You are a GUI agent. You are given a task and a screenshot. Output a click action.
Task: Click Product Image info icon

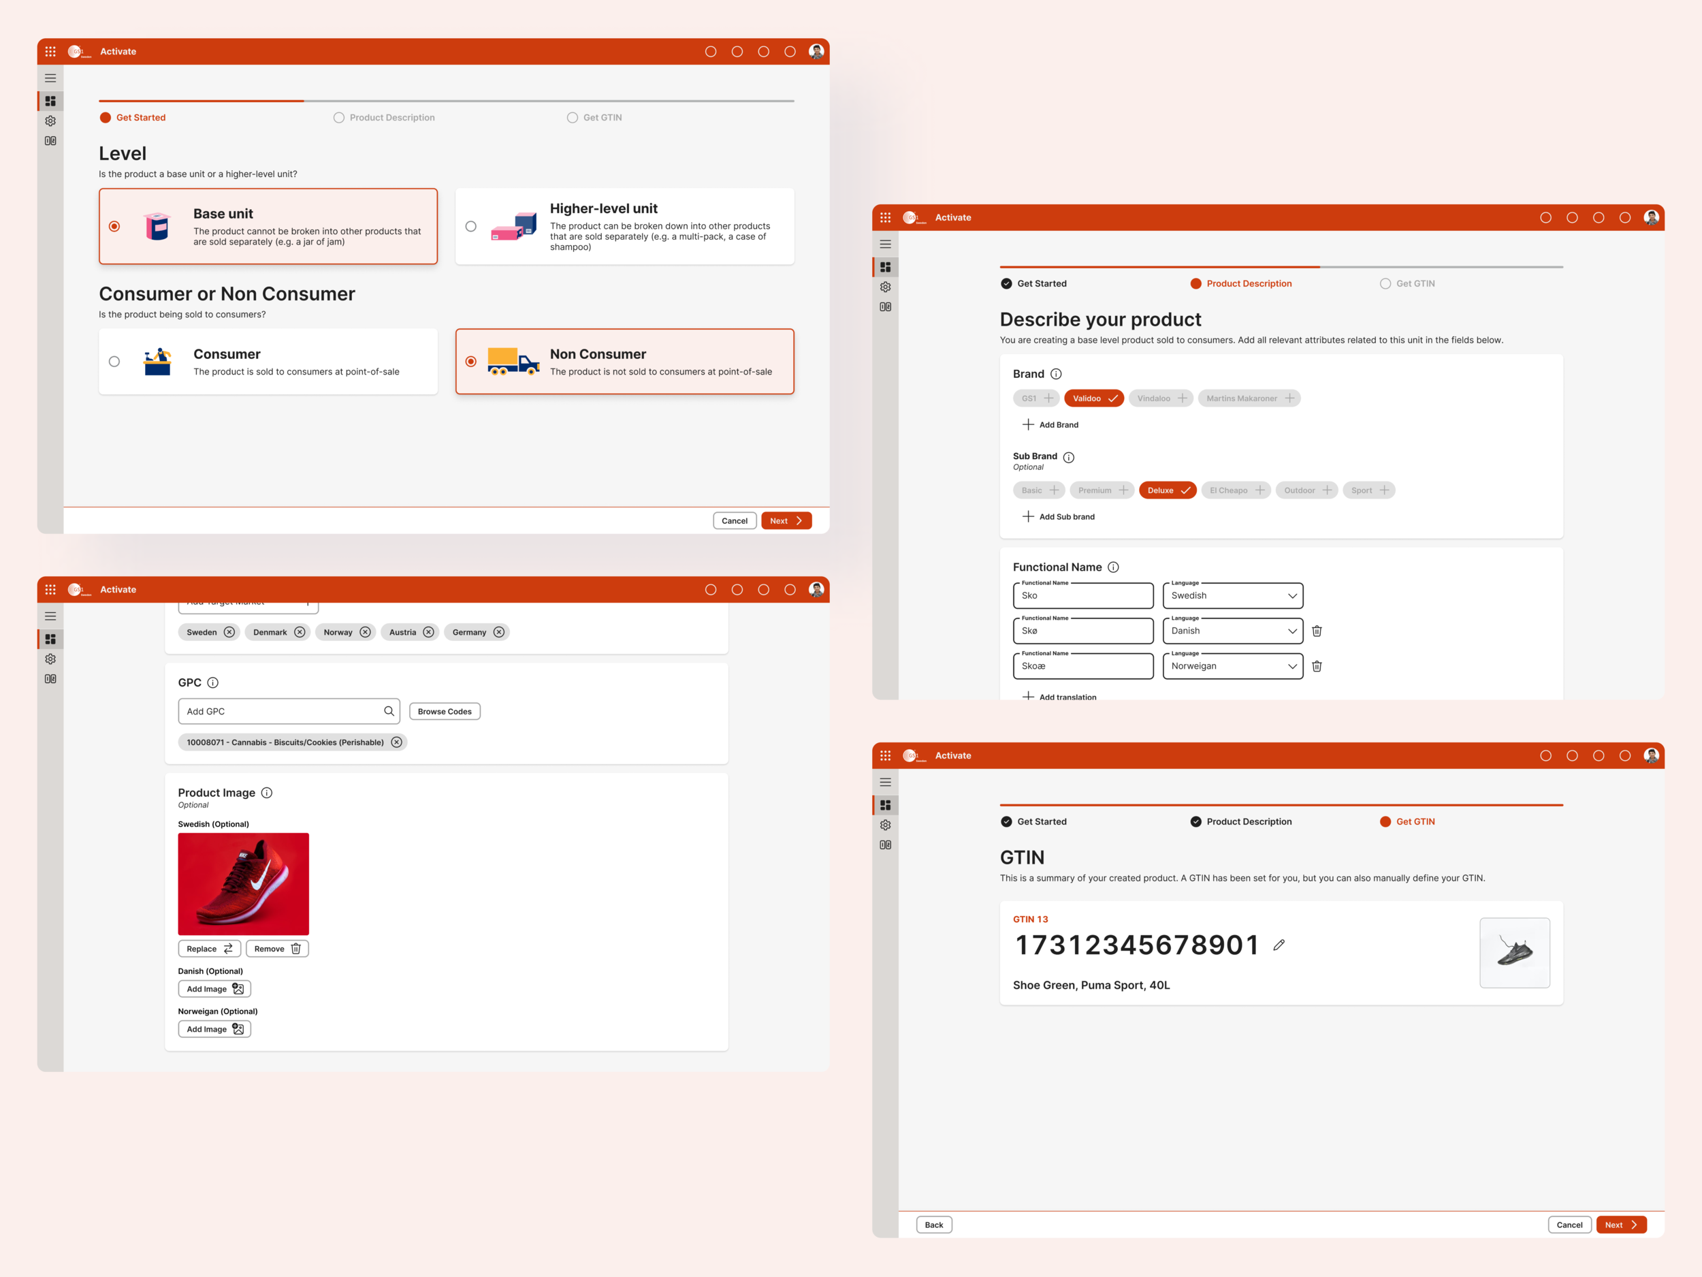pyautogui.click(x=267, y=793)
